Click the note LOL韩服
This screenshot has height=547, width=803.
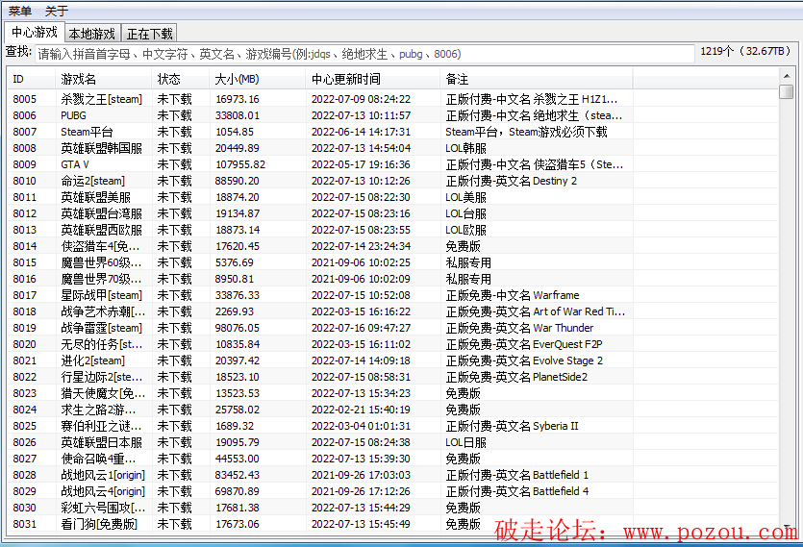coord(465,148)
